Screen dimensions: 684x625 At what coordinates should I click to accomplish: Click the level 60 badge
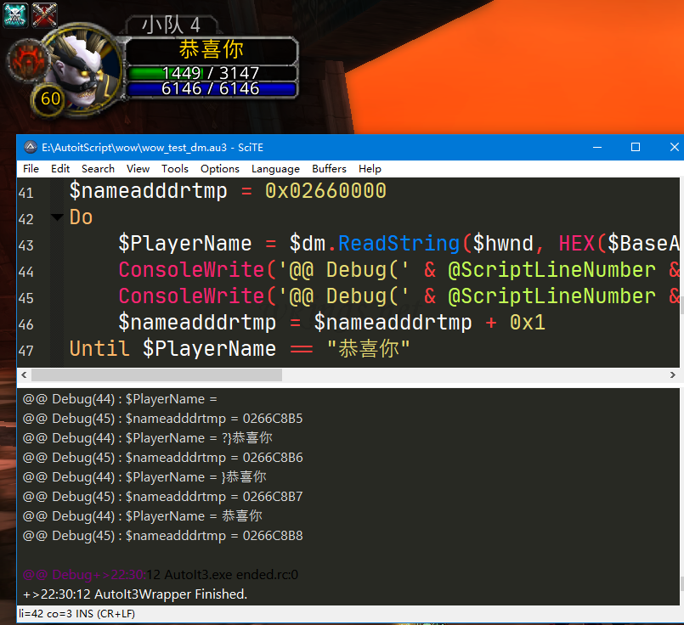coord(50,99)
